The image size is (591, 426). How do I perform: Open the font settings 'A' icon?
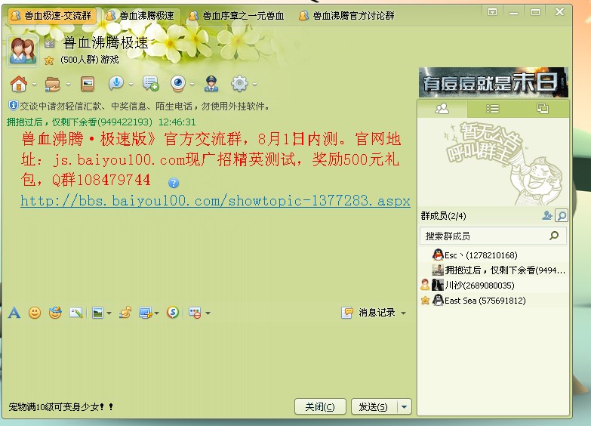14,313
